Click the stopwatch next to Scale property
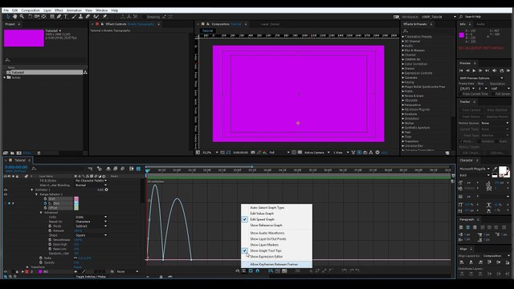Image resolution: width=514 pixels, height=289 pixels. coord(41,258)
